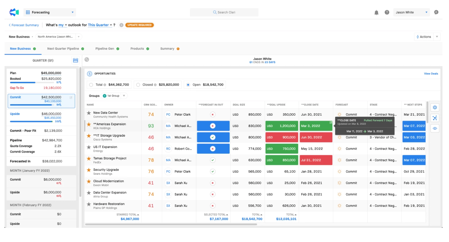Open the Products tab
This screenshot has height=242, width=449.
pyautogui.click(x=140, y=49)
